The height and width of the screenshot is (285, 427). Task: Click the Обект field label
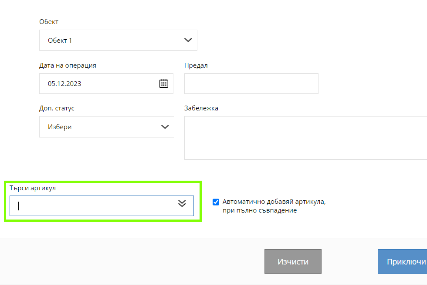click(49, 22)
